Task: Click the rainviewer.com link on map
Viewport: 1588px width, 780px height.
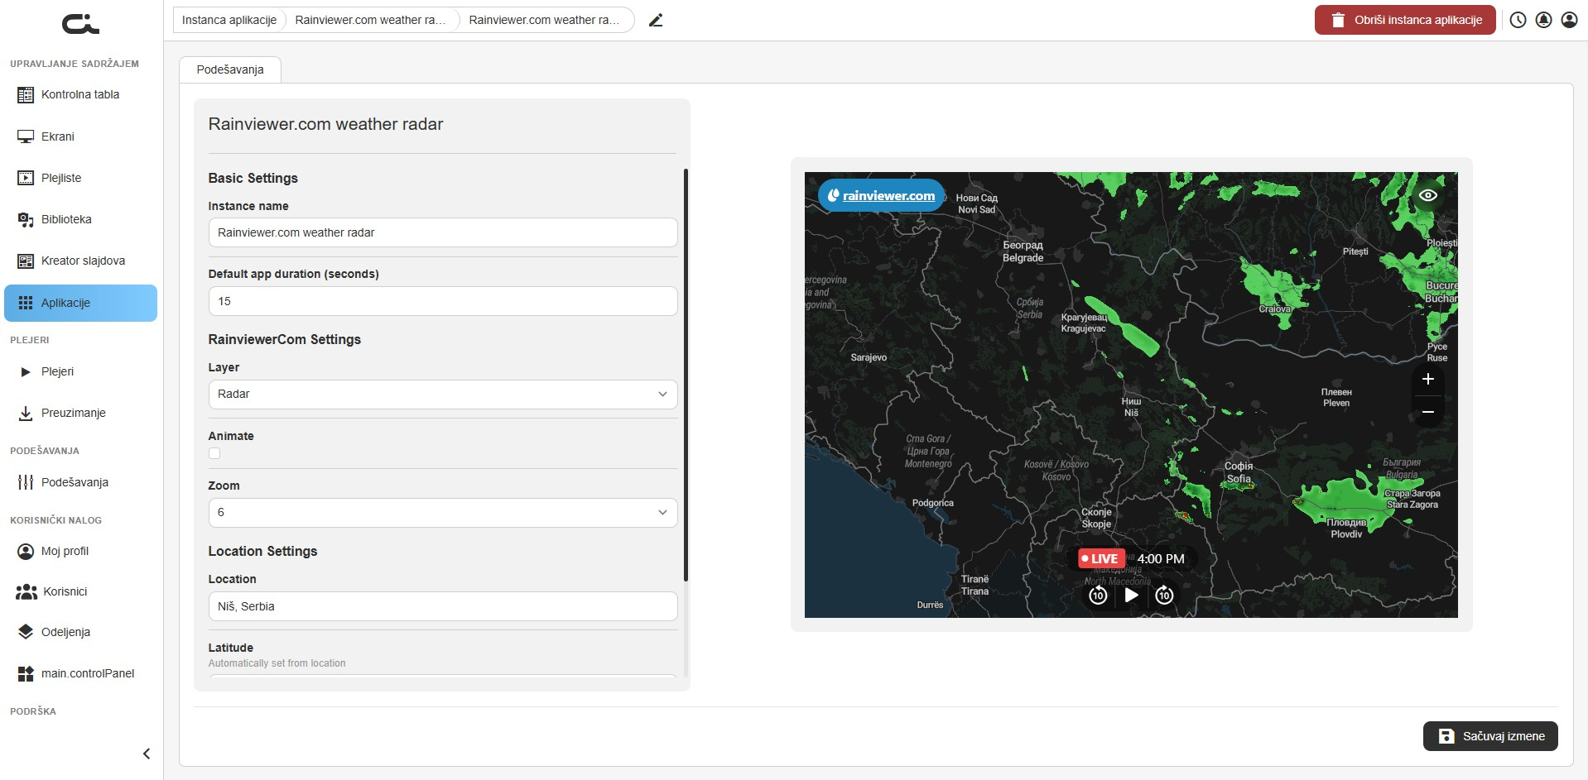Action: point(881,196)
